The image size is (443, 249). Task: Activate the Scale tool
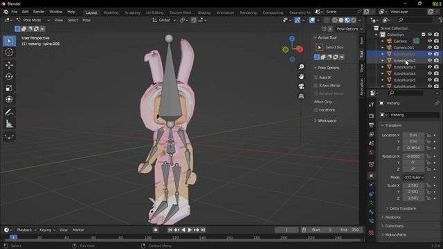click(9, 88)
